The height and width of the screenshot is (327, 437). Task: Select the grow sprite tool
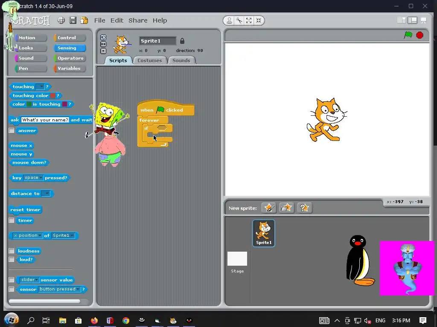pos(249,20)
